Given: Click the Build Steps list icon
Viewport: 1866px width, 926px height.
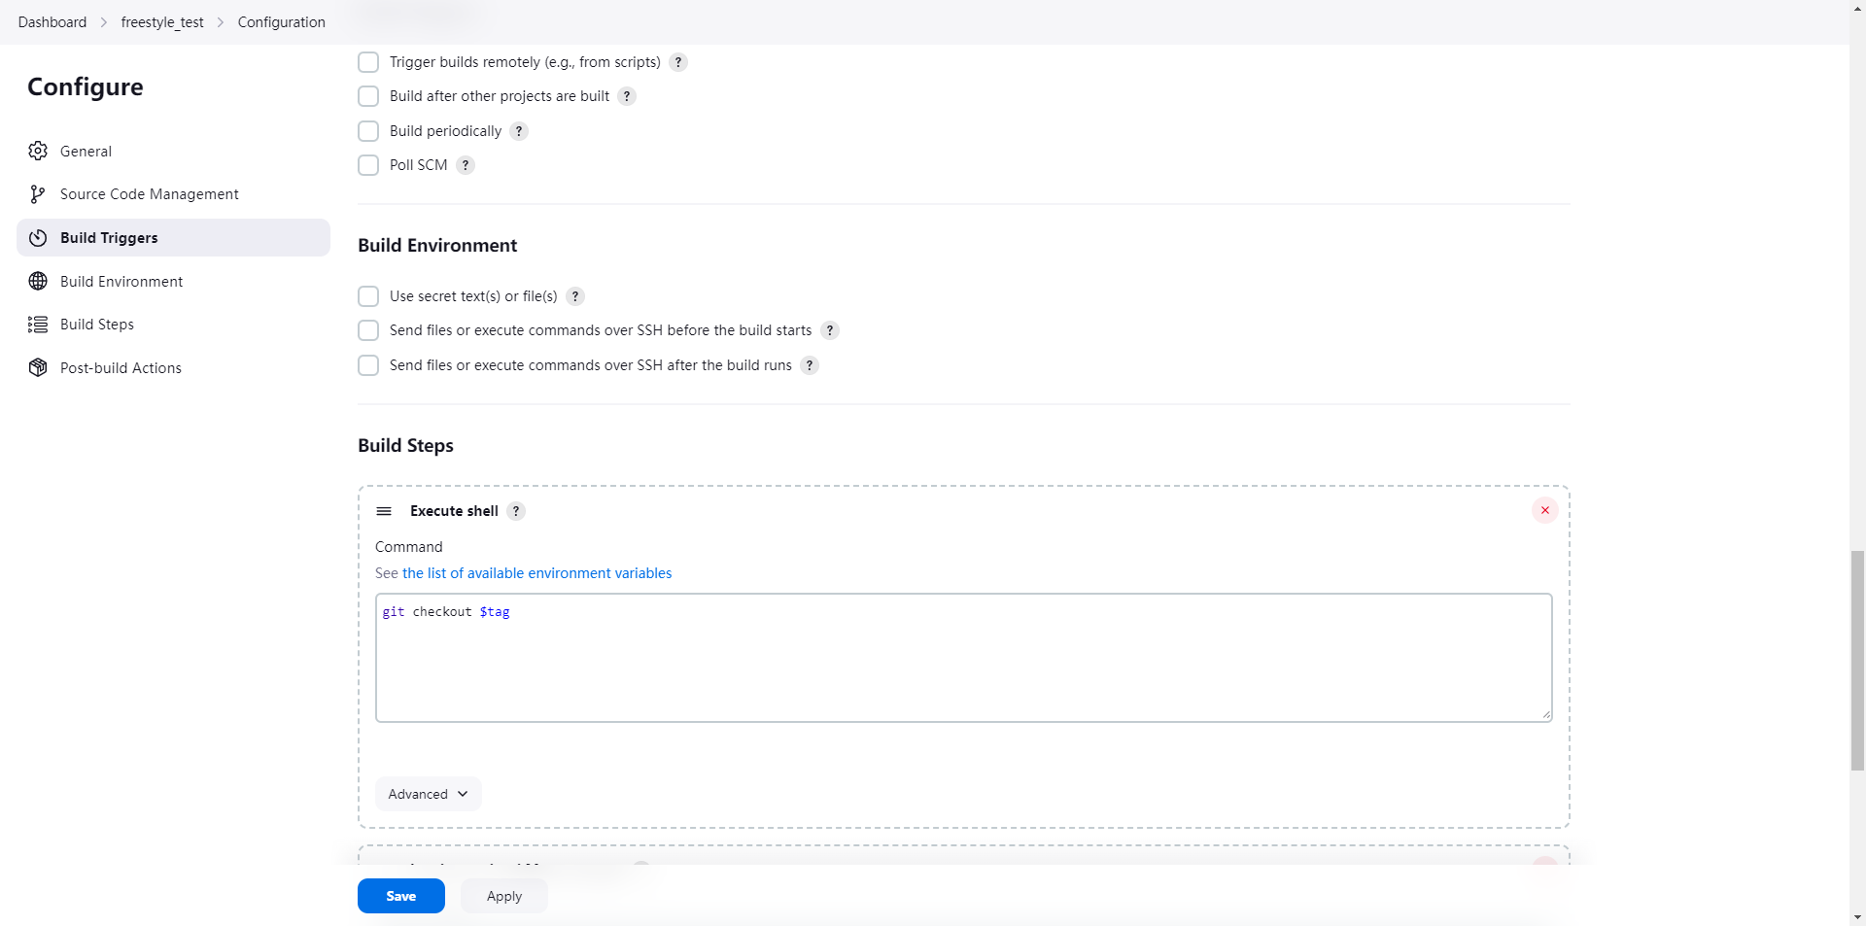Looking at the screenshot, I should [x=38, y=325].
